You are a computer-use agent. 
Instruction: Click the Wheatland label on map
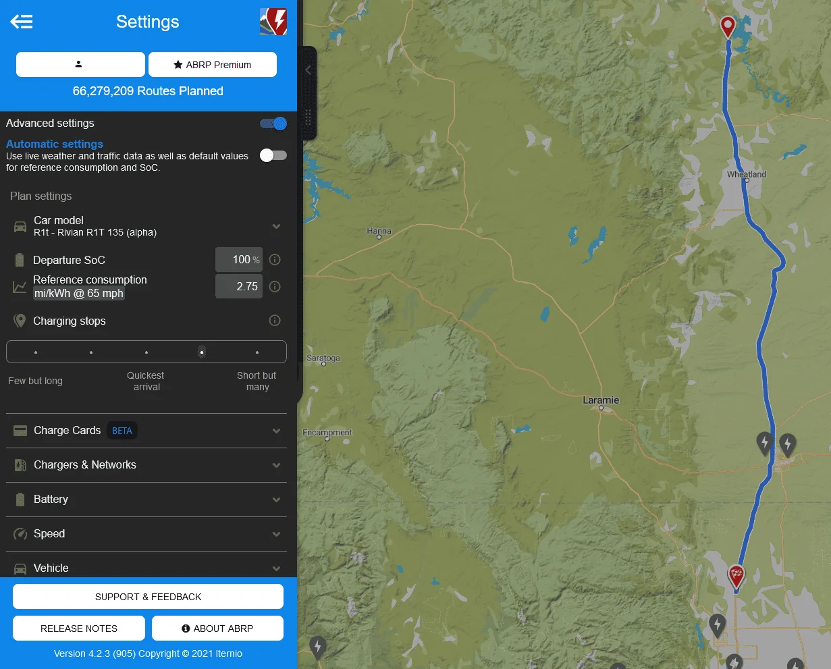[747, 174]
